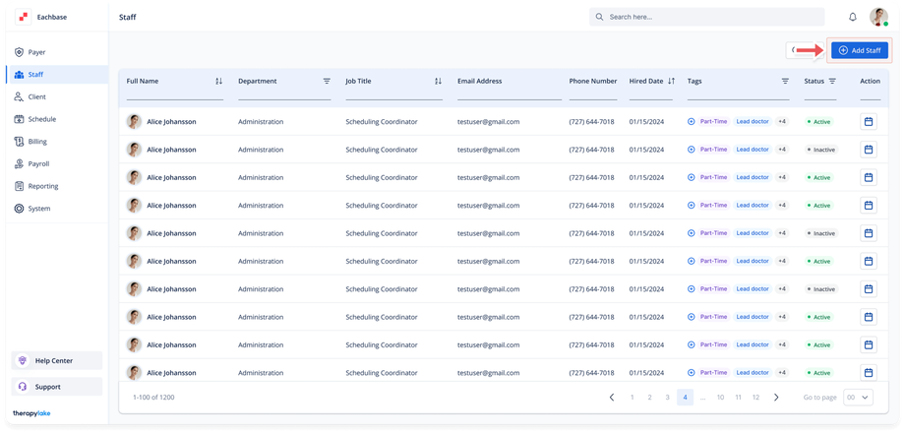Sort by Hired Date arrows
Screen dimensions: 905x434
pos(671,81)
